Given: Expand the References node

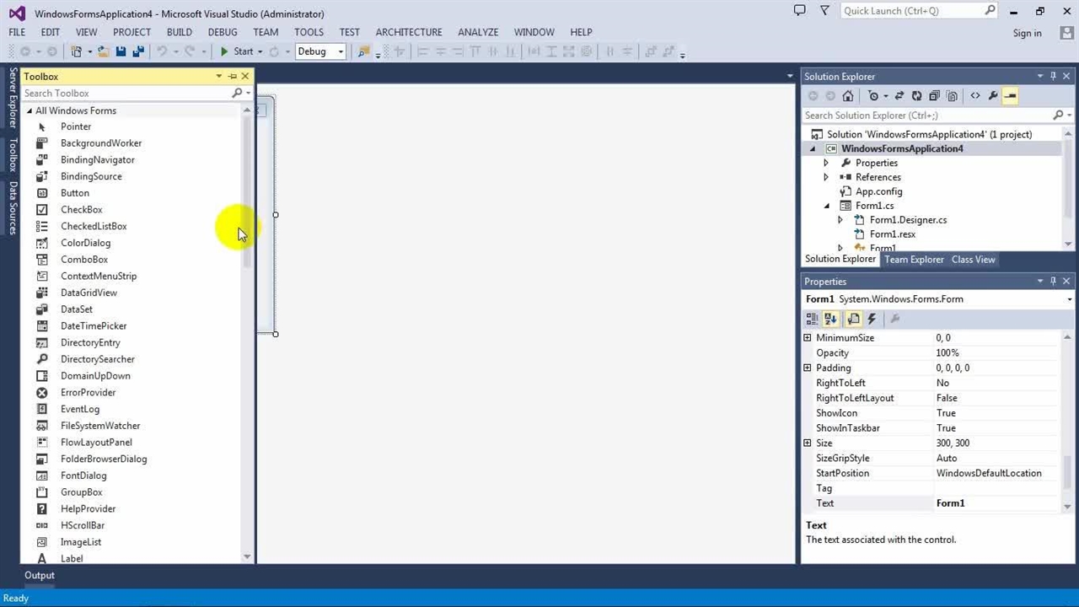Looking at the screenshot, I should tap(826, 178).
